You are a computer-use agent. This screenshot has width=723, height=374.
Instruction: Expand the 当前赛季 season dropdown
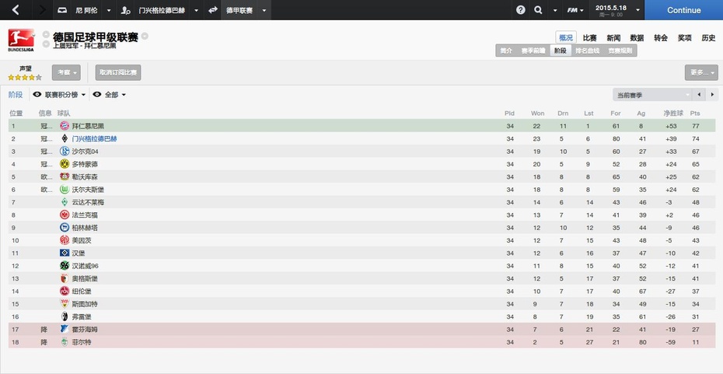[652, 95]
